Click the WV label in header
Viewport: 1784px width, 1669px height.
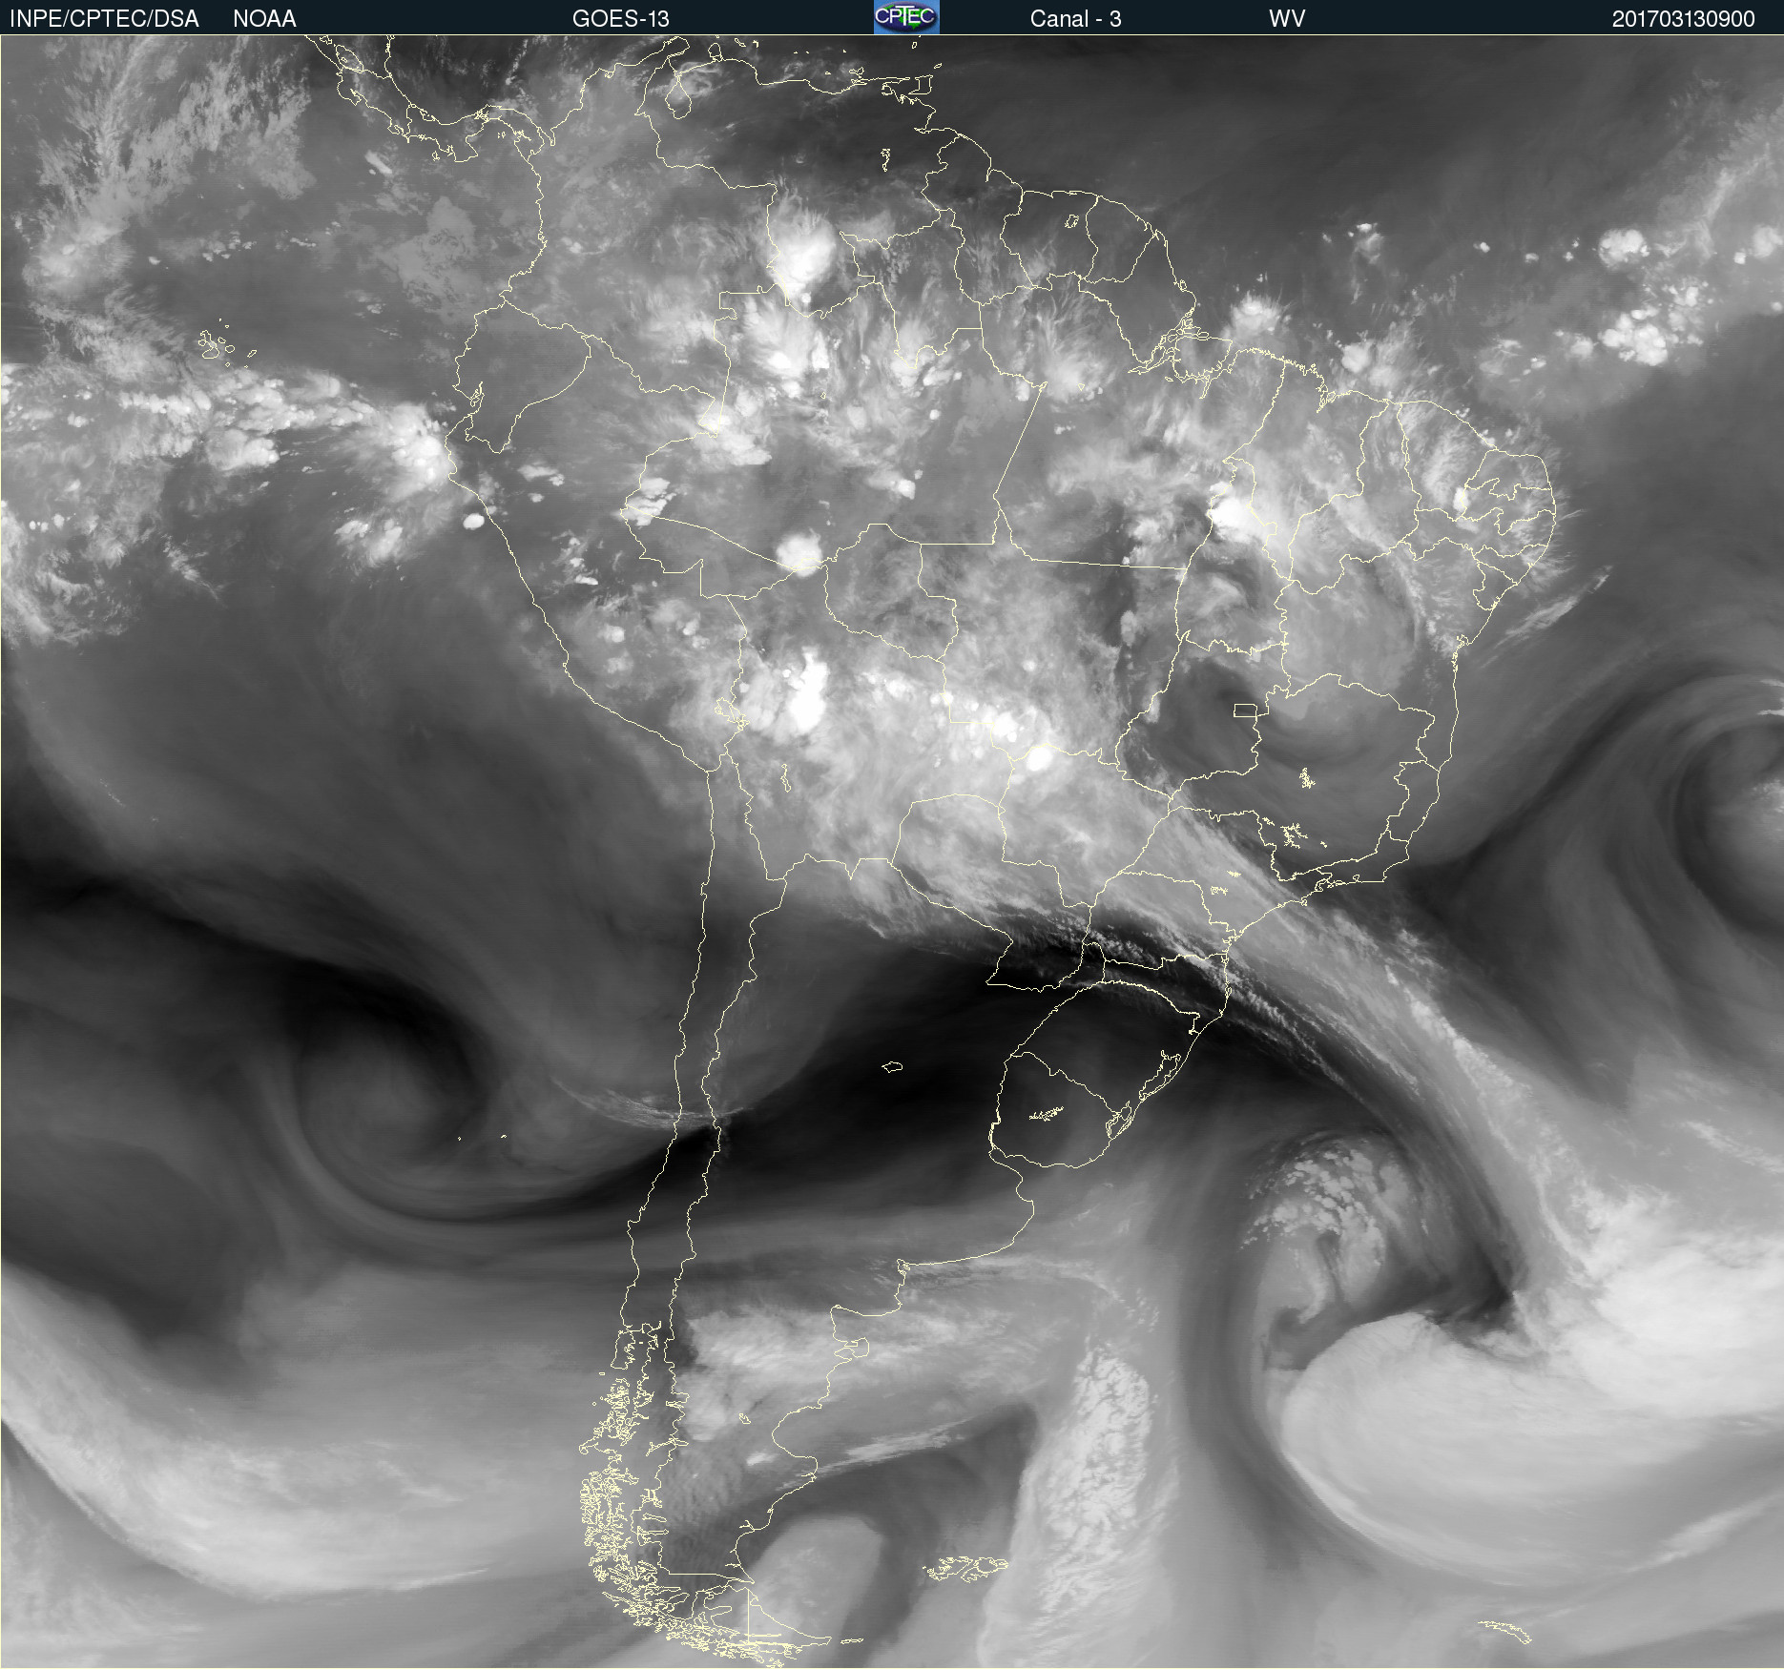pyautogui.click(x=1287, y=19)
